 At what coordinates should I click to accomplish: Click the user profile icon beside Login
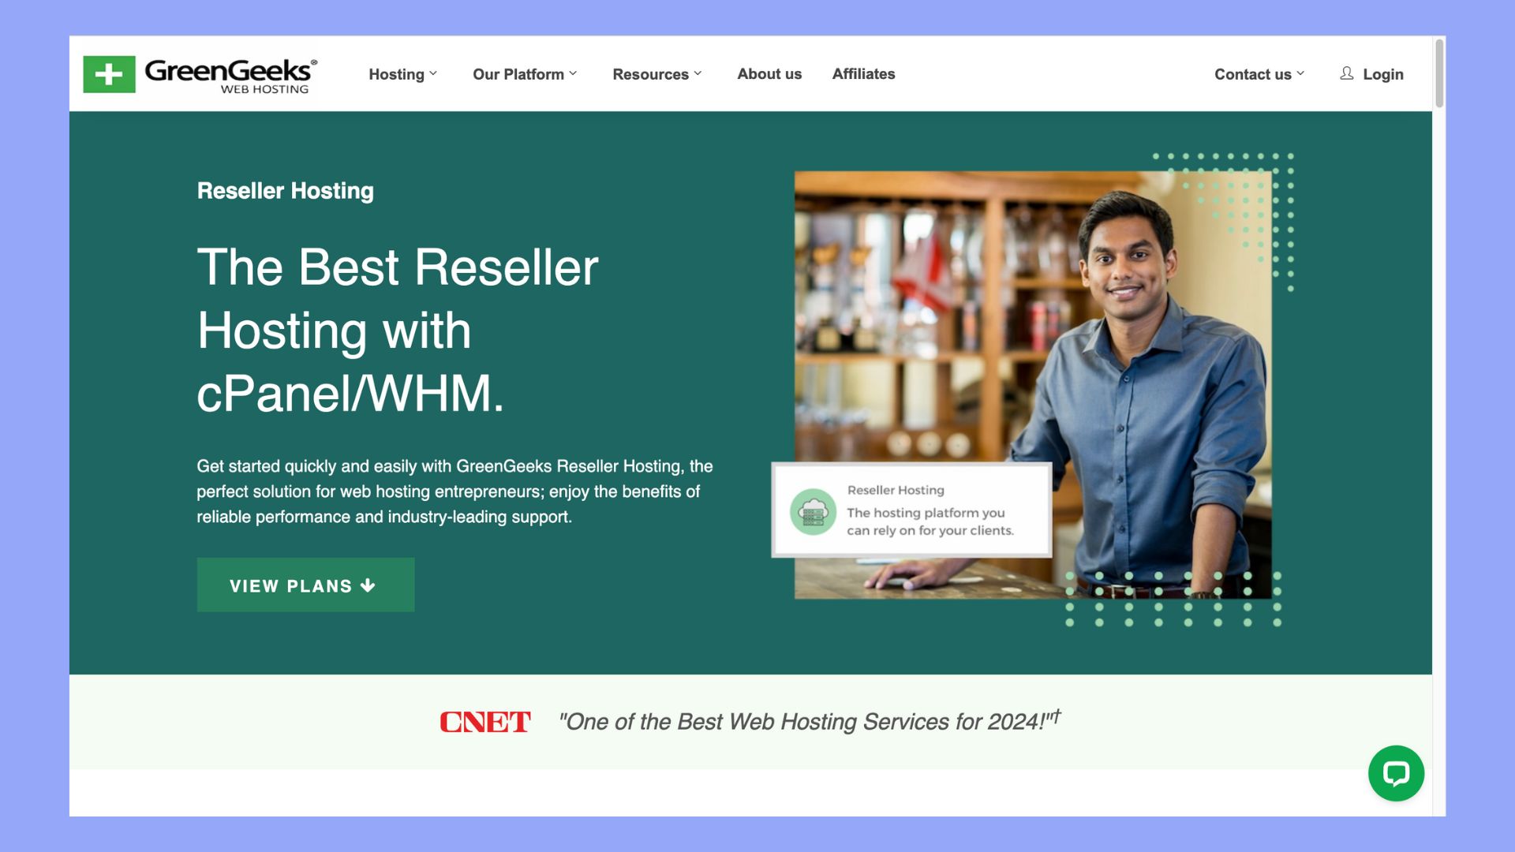1346,73
